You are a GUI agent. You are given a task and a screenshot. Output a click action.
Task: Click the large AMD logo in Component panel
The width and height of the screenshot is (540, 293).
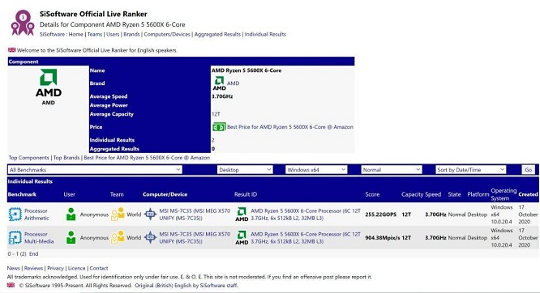point(49,83)
